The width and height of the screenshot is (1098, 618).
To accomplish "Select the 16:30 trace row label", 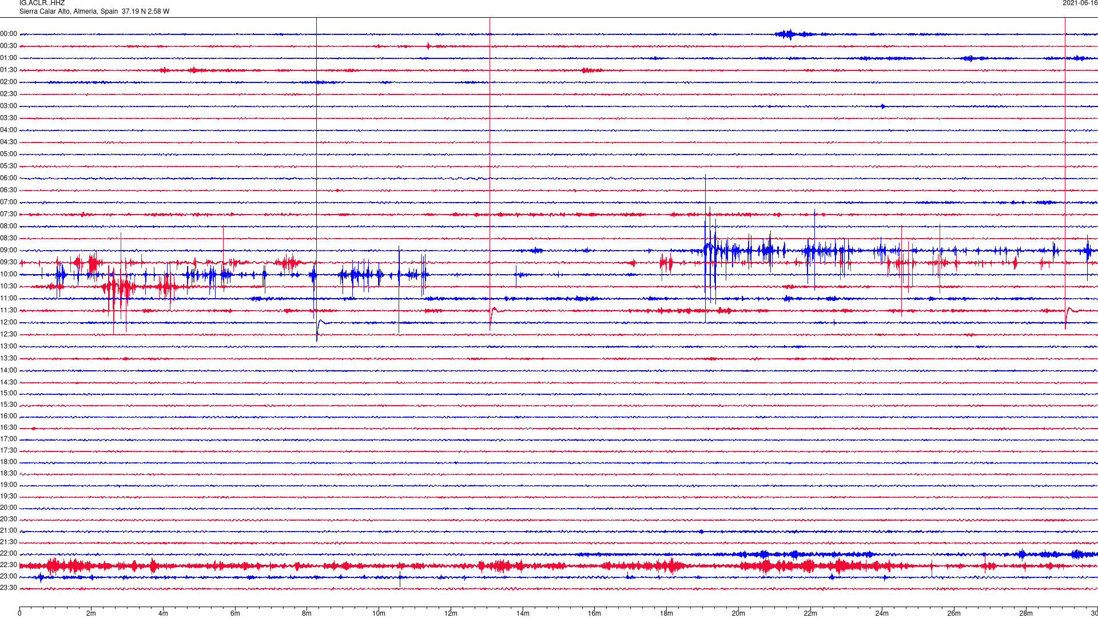I will click(9, 427).
